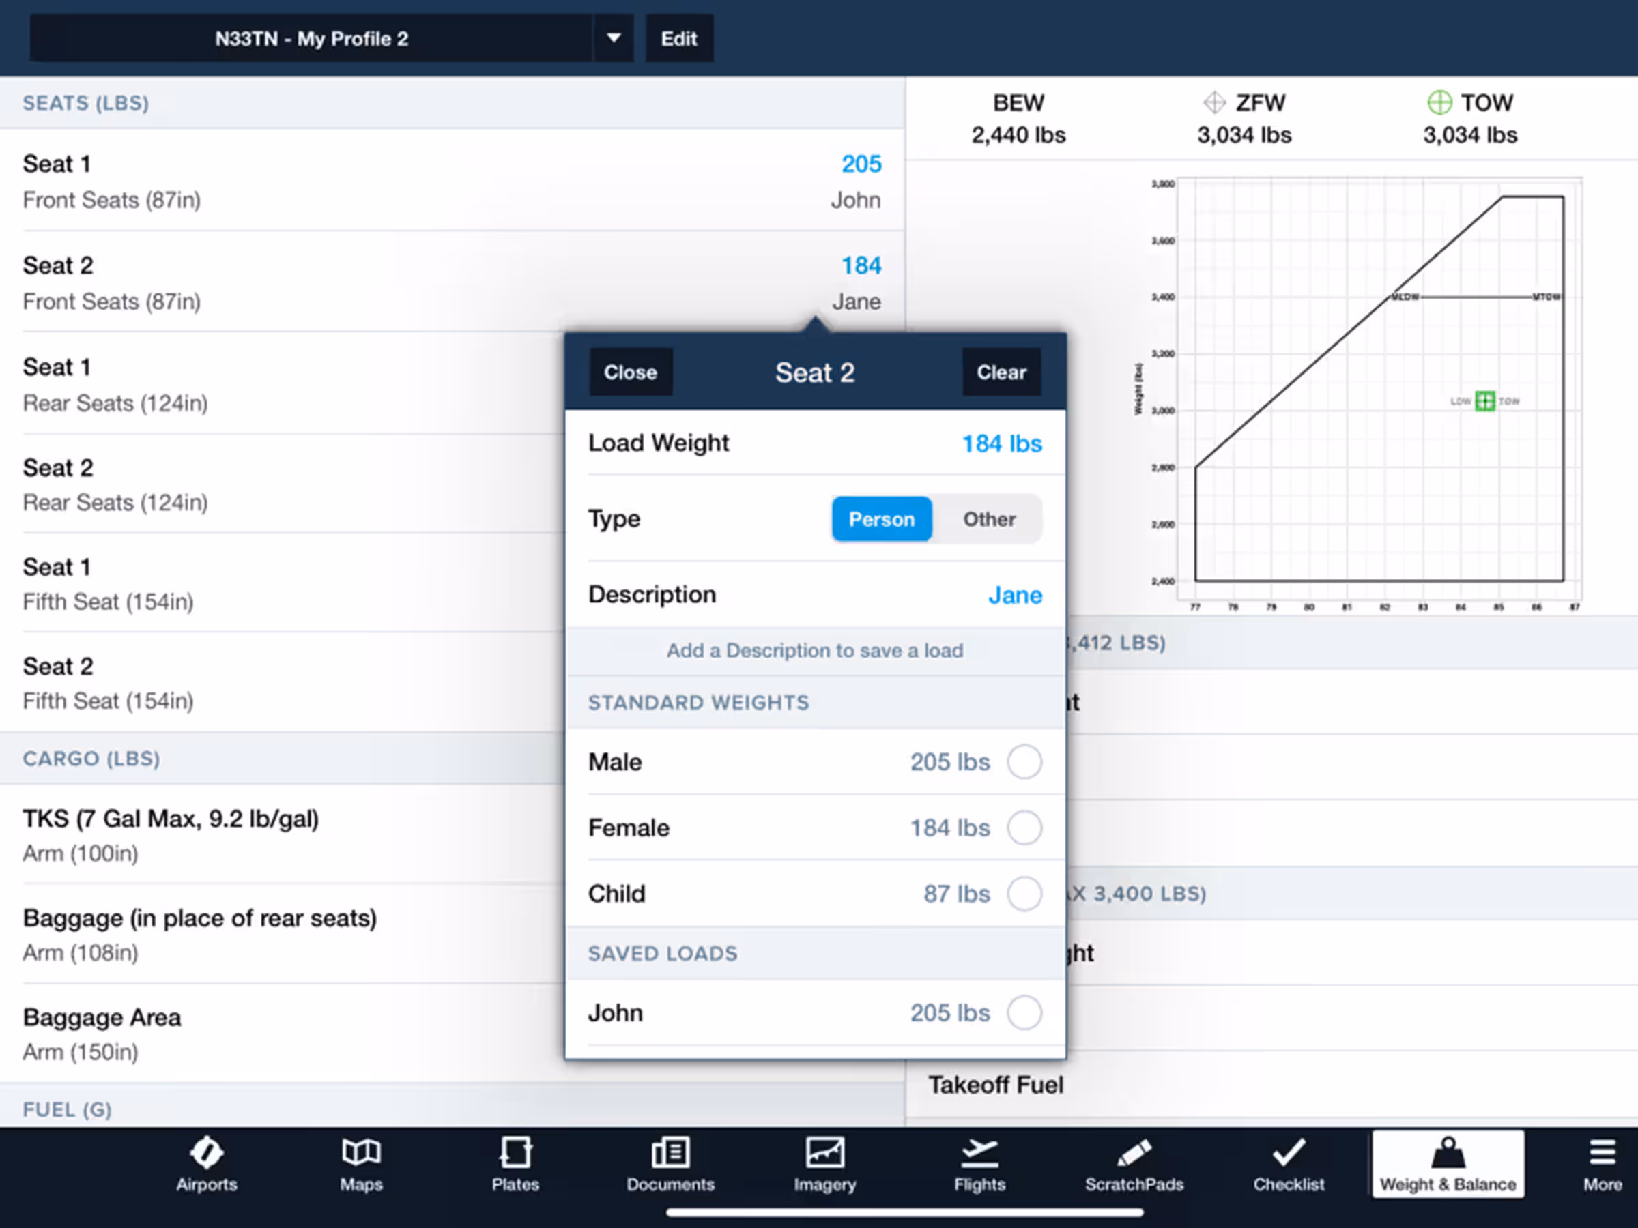The height and width of the screenshot is (1228, 1638).
Task: Close the Seat 2 popup
Action: coord(630,372)
